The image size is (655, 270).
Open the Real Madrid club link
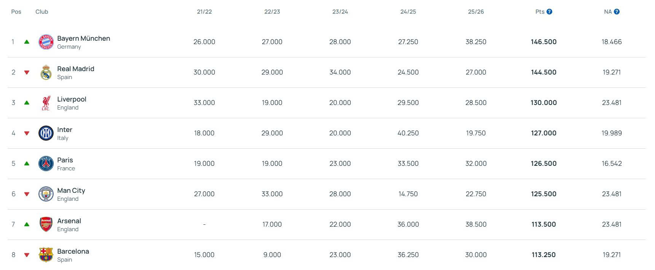75,69
